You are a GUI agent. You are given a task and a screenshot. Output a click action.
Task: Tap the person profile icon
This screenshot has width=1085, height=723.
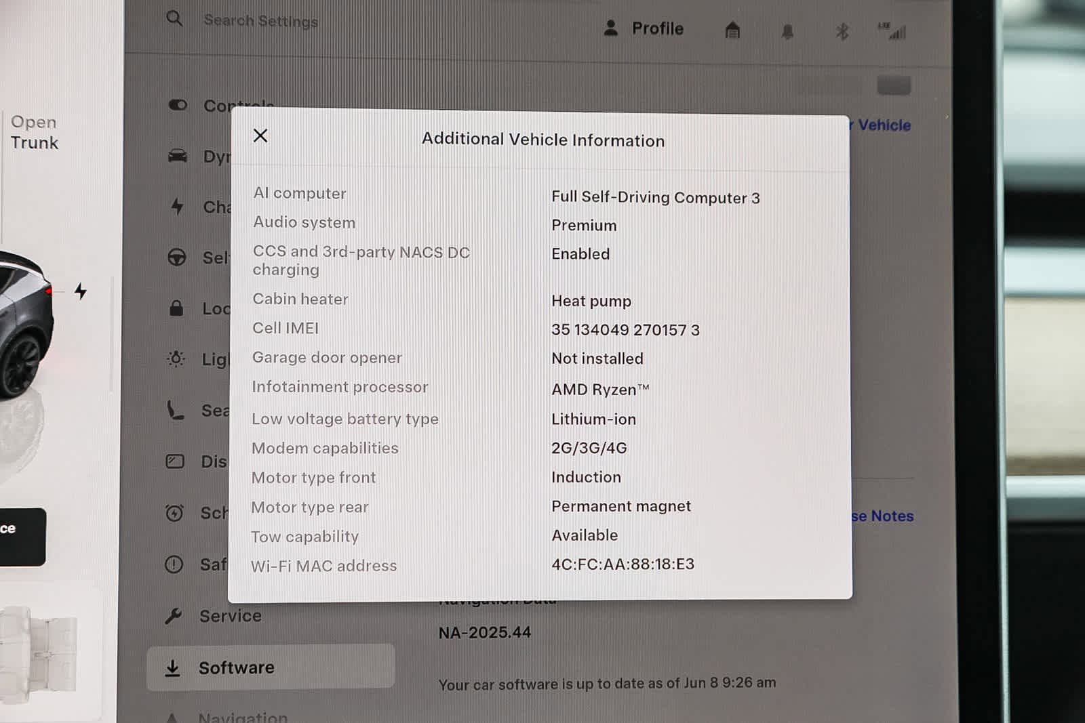[610, 28]
